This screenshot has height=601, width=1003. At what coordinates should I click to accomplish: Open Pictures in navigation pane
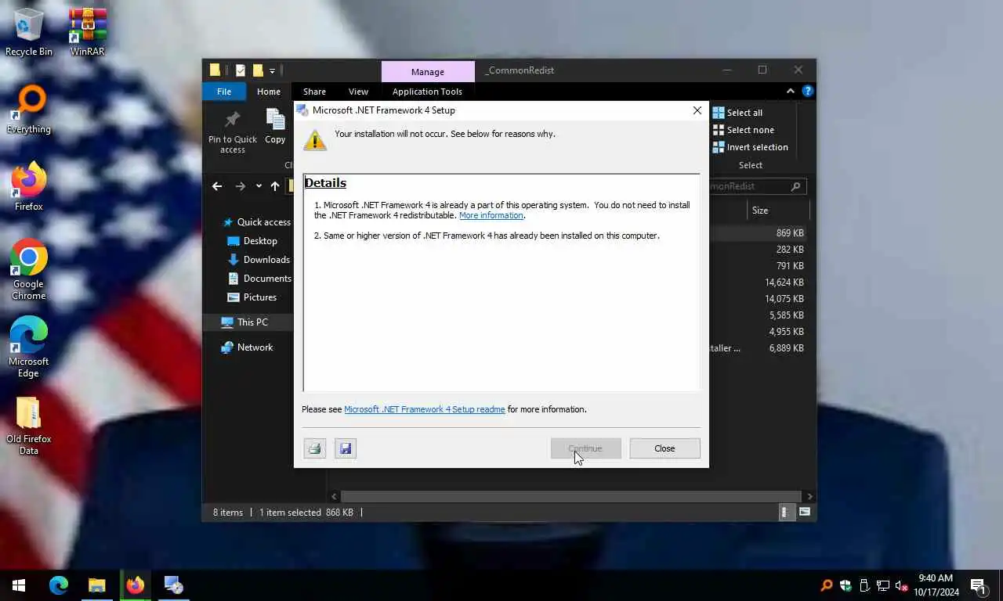click(x=252, y=297)
